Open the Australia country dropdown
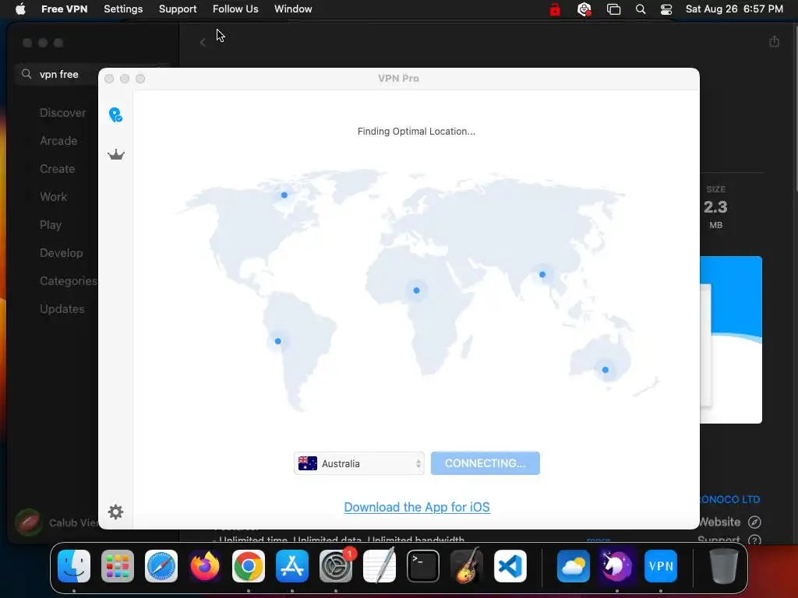The width and height of the screenshot is (798, 598). click(358, 463)
